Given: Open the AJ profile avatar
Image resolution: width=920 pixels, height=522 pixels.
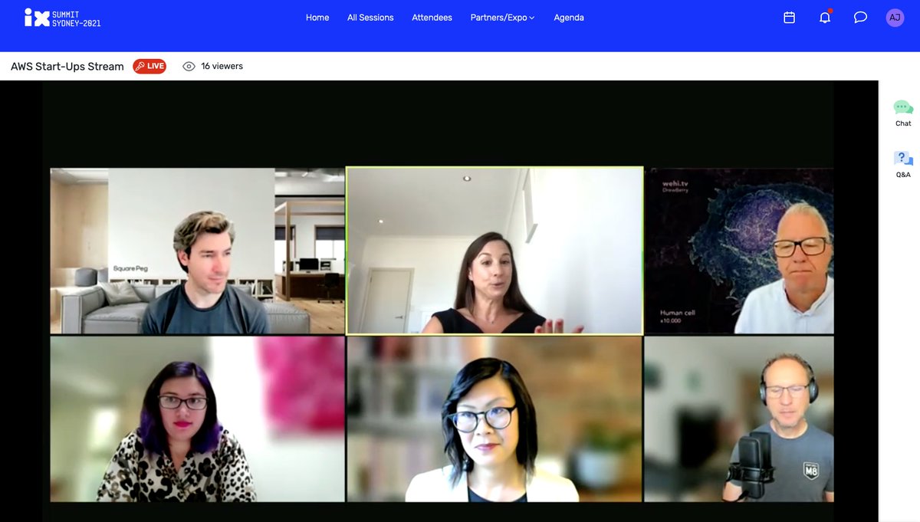Looking at the screenshot, I should pos(895,18).
